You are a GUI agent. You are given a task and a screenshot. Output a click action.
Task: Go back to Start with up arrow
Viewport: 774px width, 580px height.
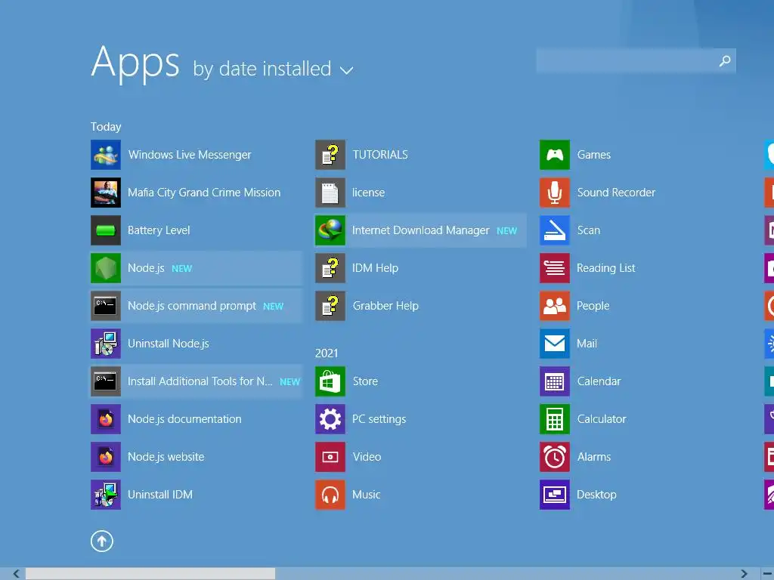coord(102,541)
